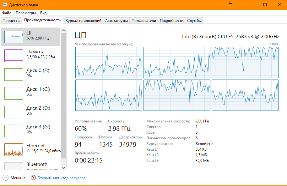Collapse view with the Меньше chevron

pos(6,178)
